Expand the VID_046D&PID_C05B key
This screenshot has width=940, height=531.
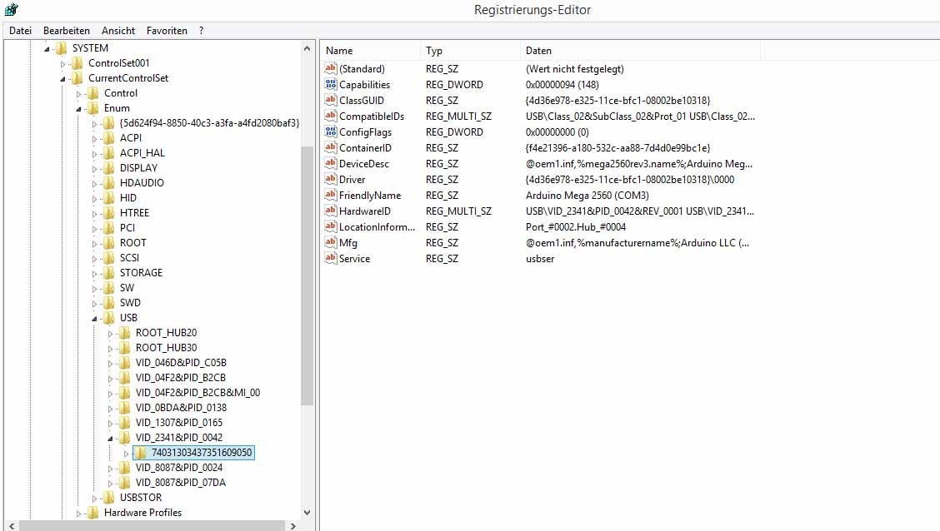click(111, 363)
